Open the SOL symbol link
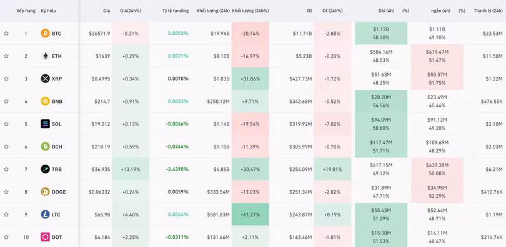Image resolution: width=506 pixels, height=247 pixels. [56, 124]
